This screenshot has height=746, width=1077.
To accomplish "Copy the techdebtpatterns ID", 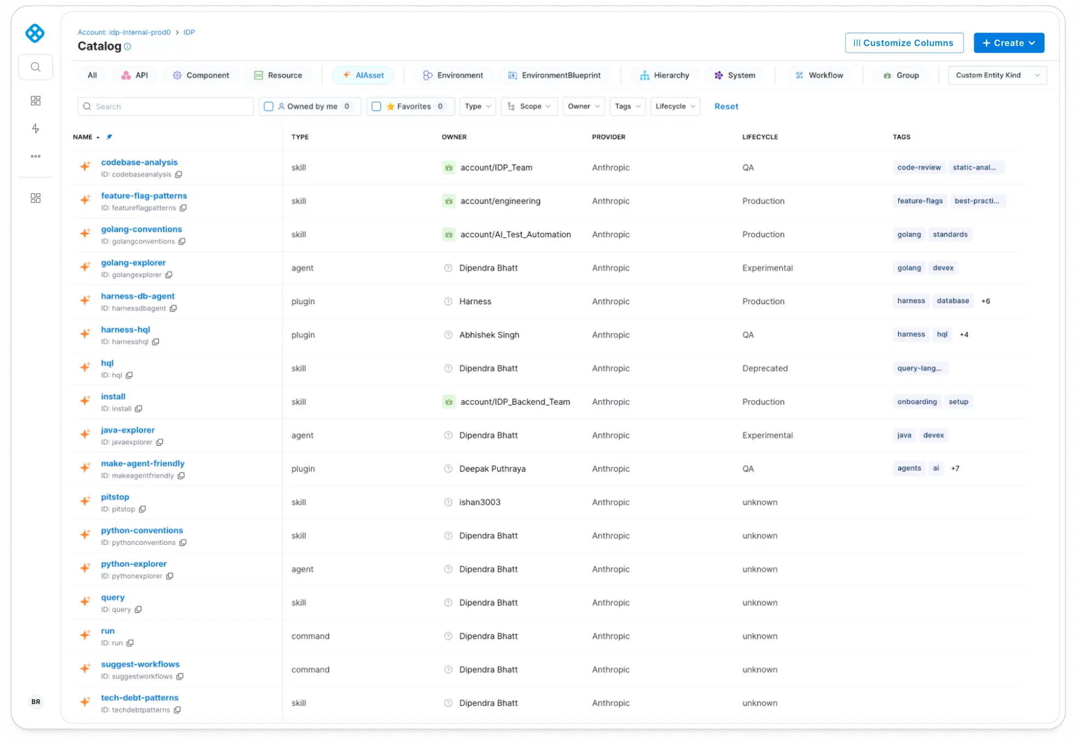I will coord(177,711).
